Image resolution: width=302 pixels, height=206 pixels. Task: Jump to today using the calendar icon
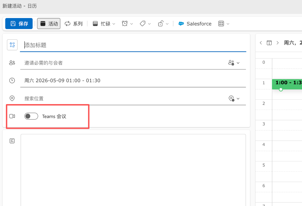pos(269,43)
